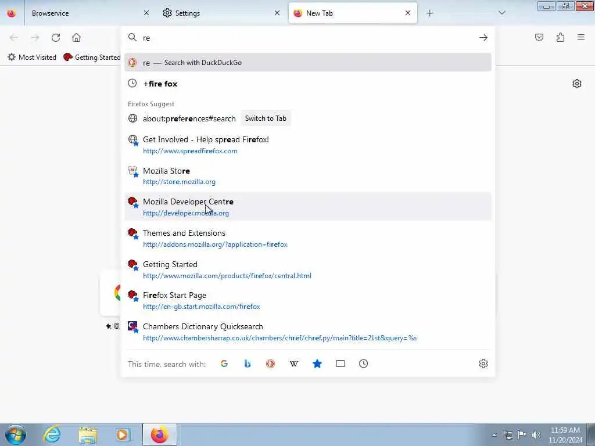Search this time with Google
The height and width of the screenshot is (446, 595).
pos(224,364)
